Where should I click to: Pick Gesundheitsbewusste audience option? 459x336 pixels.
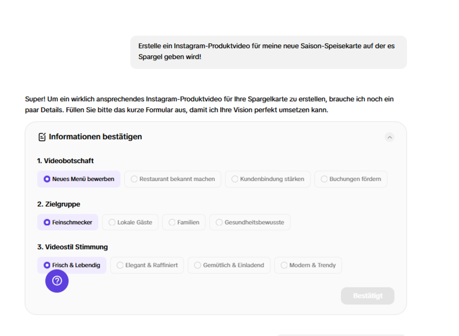click(250, 223)
